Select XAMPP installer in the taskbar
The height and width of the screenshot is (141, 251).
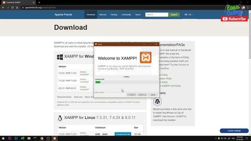(55, 138)
